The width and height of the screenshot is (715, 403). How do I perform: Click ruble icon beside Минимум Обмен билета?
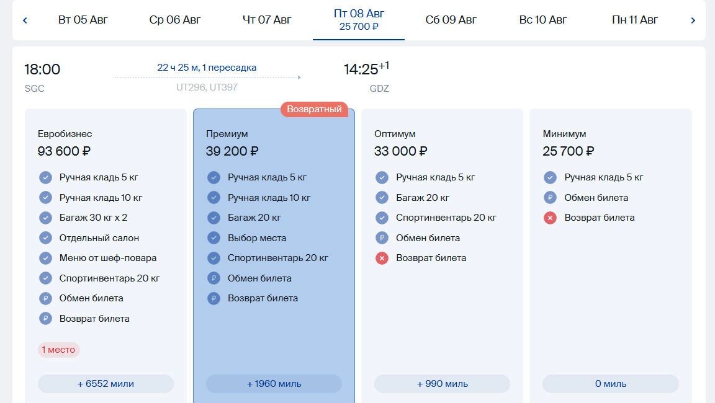point(550,198)
